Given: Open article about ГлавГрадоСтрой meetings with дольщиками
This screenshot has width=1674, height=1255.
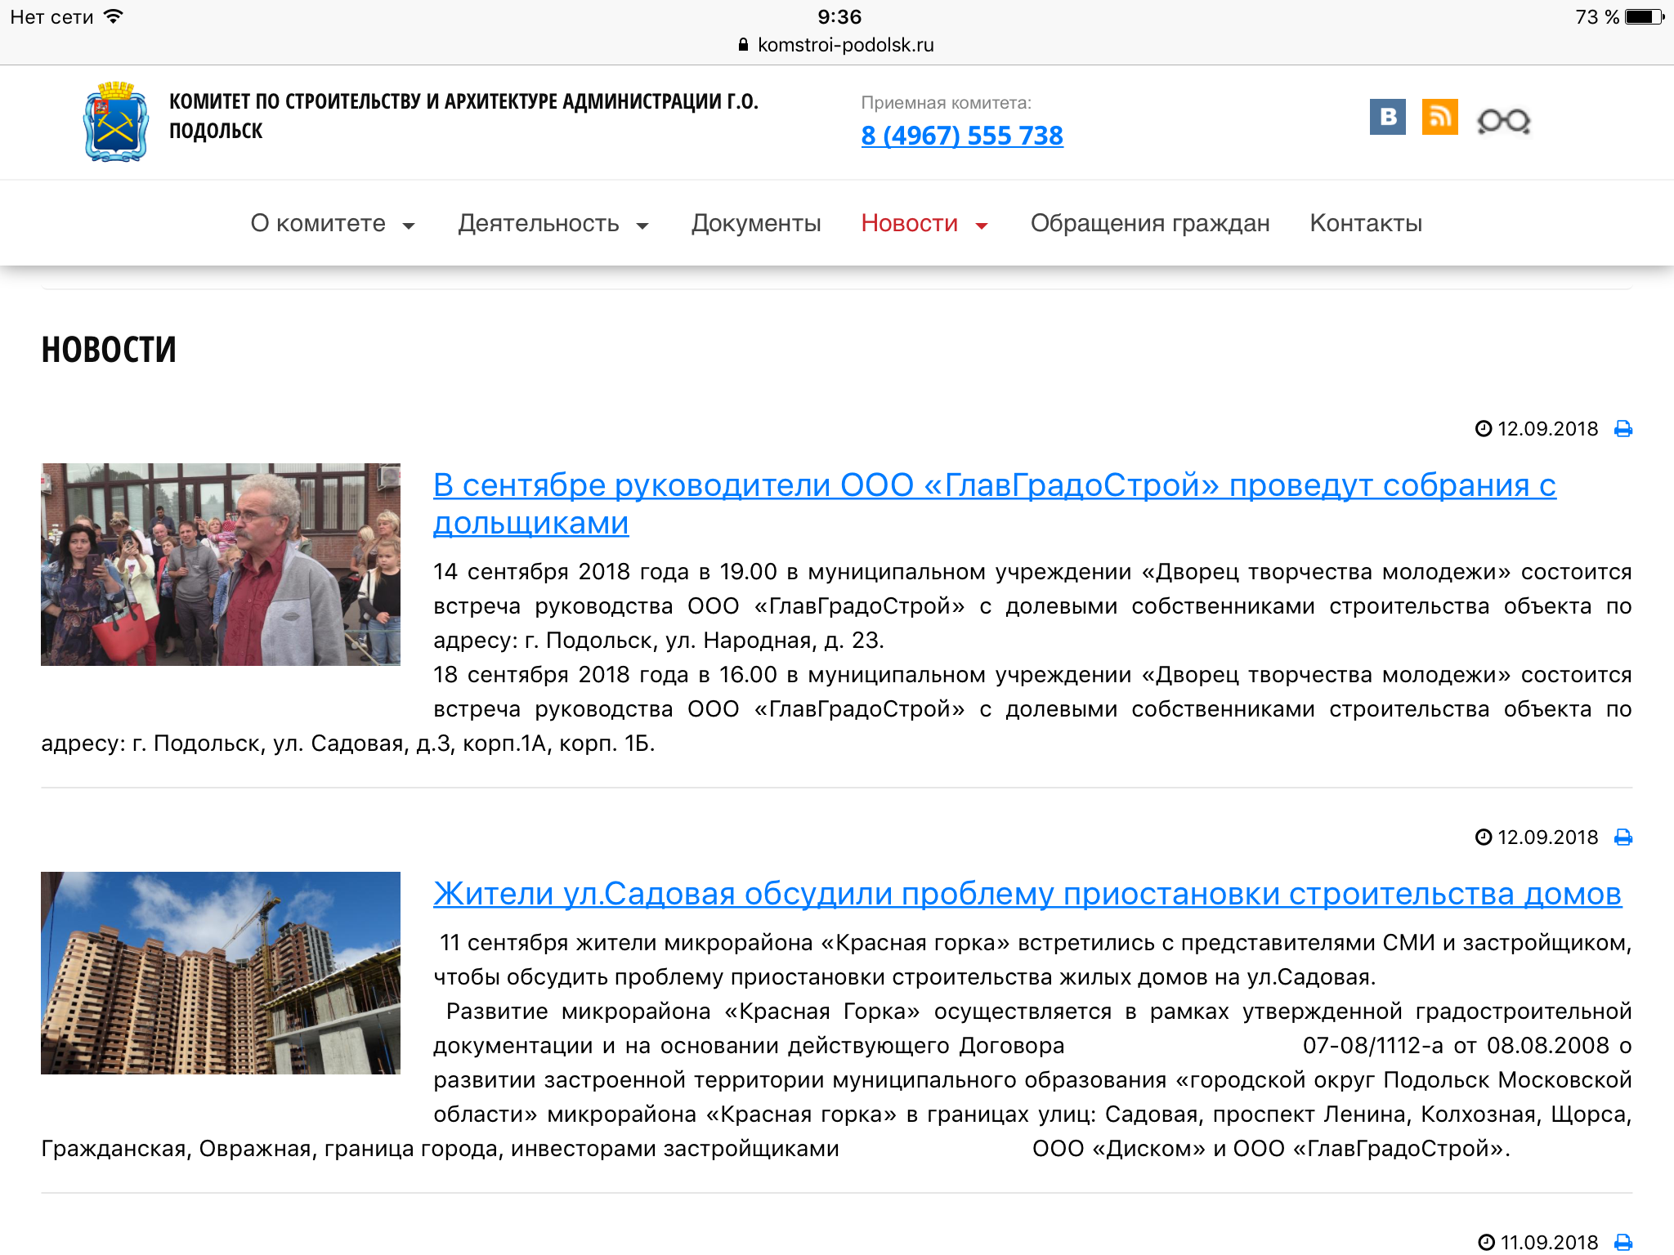Looking at the screenshot, I should point(994,486).
